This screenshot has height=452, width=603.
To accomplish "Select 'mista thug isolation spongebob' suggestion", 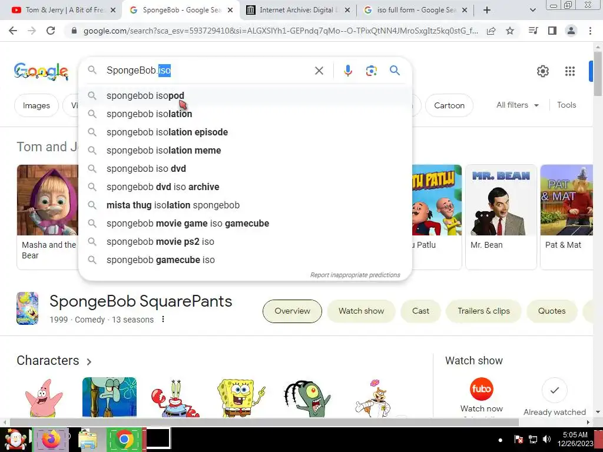I will tap(245, 205).
